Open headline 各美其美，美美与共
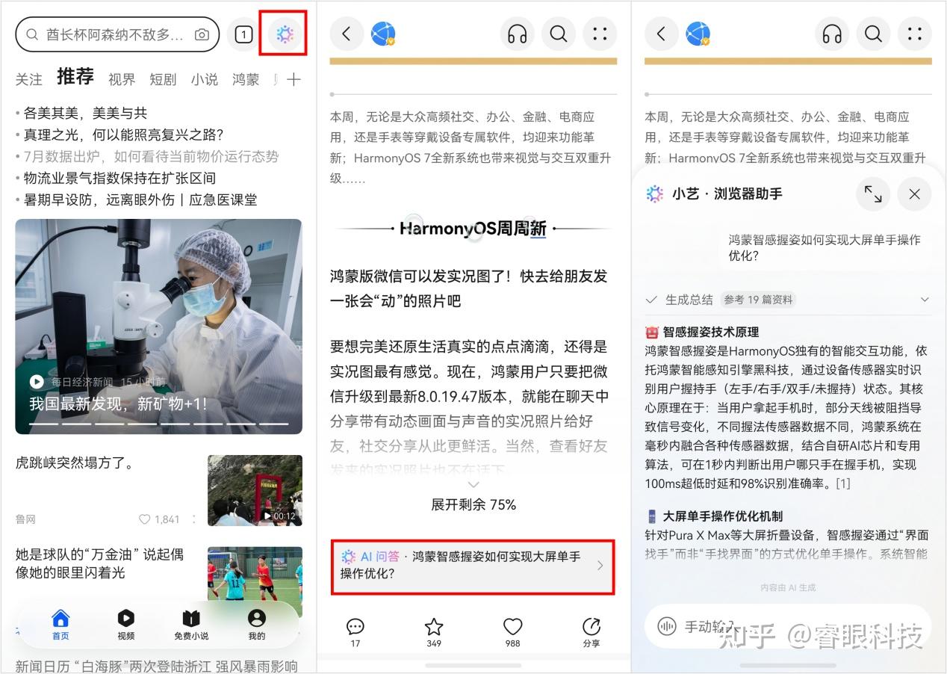This screenshot has height=674, width=947. (85, 113)
